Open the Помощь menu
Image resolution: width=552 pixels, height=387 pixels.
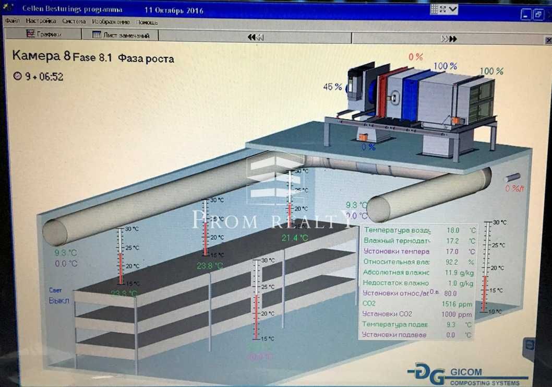(x=147, y=22)
